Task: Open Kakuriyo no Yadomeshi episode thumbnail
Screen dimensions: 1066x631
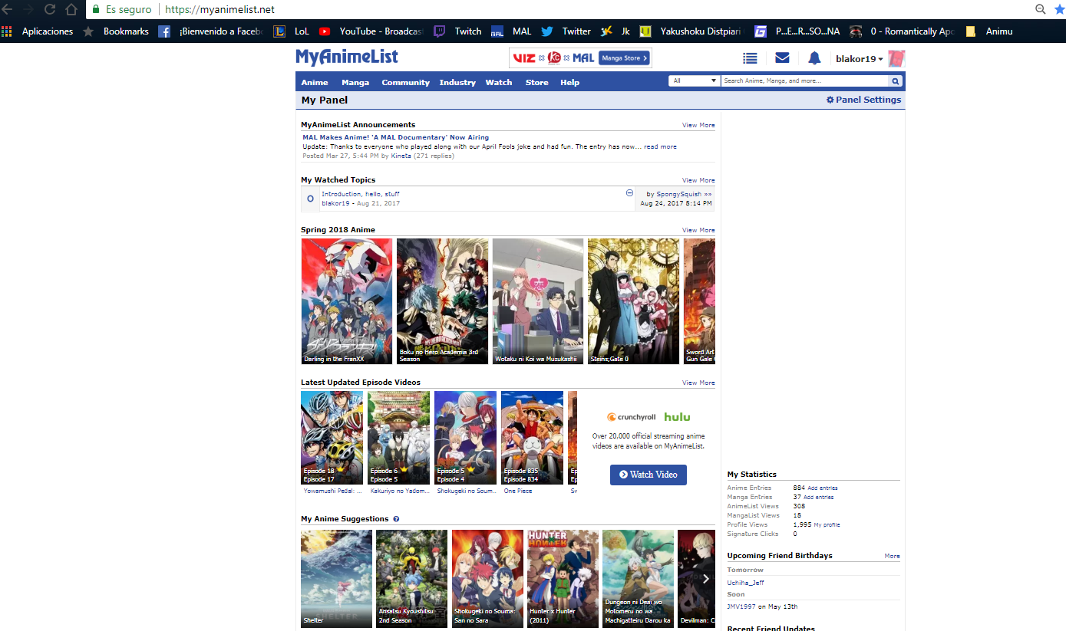Action: pos(398,438)
